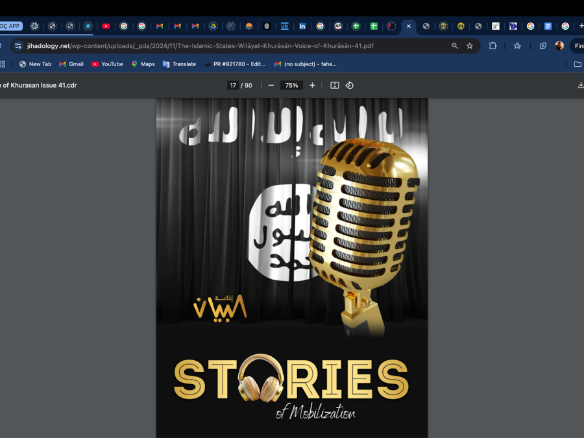Open the Translate bookmark

[x=179, y=64]
